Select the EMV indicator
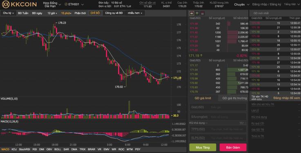Image resolution: width=301 pixels, height=153 pixels. 106,149
